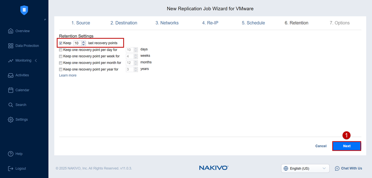Click the Data Protection menu label
The height and width of the screenshot is (178, 372).
(x=27, y=46)
